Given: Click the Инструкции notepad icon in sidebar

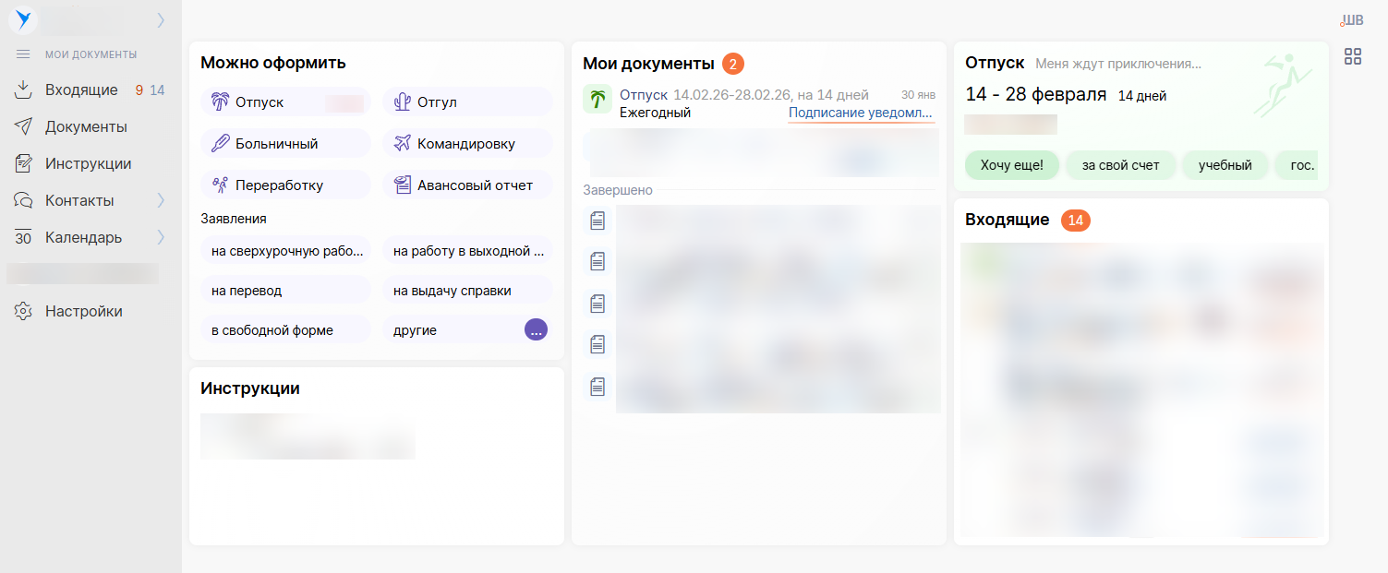Looking at the screenshot, I should pos(23,163).
